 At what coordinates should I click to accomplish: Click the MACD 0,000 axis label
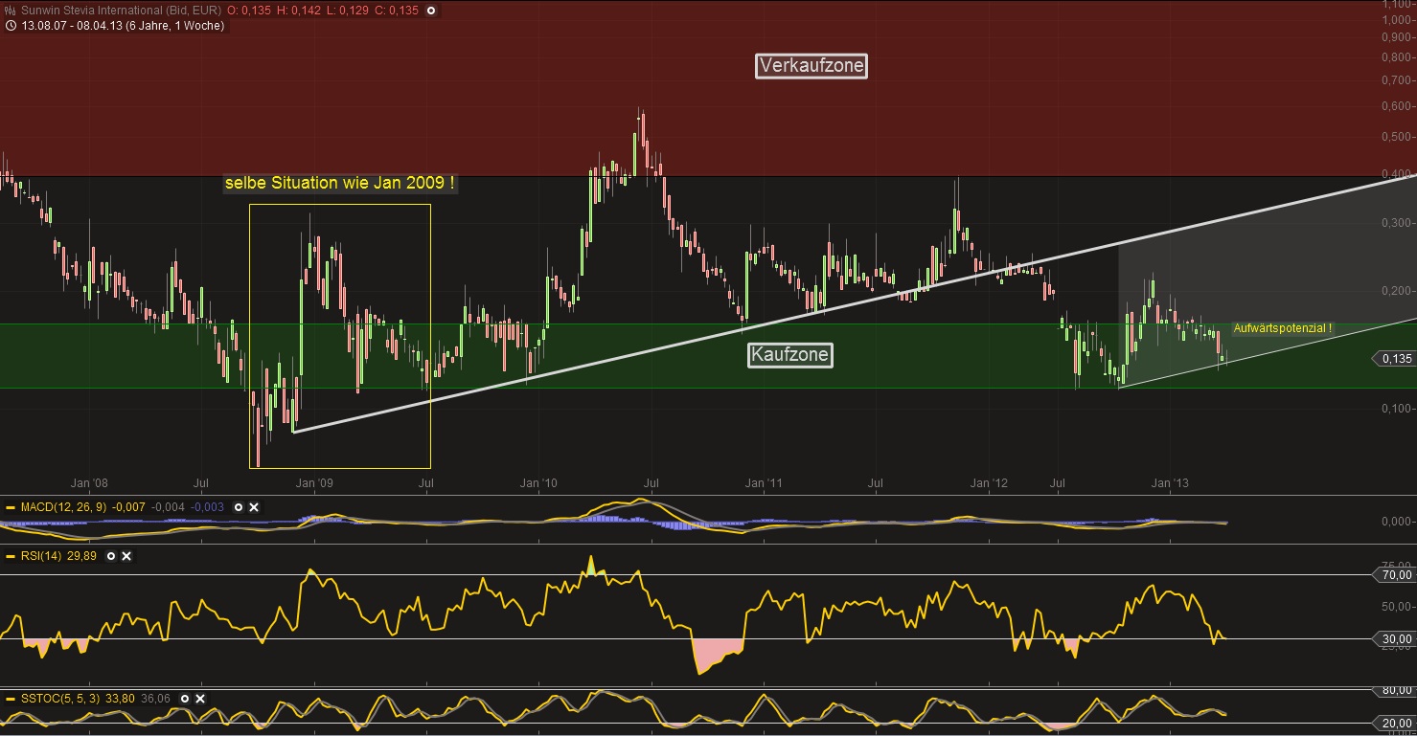tap(1398, 522)
